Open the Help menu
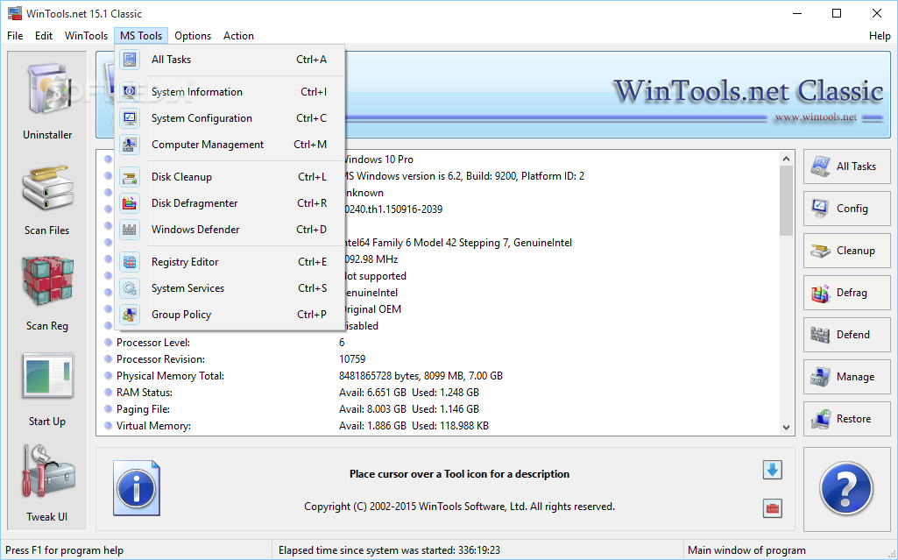Image resolution: width=898 pixels, height=560 pixels. pos(880,36)
